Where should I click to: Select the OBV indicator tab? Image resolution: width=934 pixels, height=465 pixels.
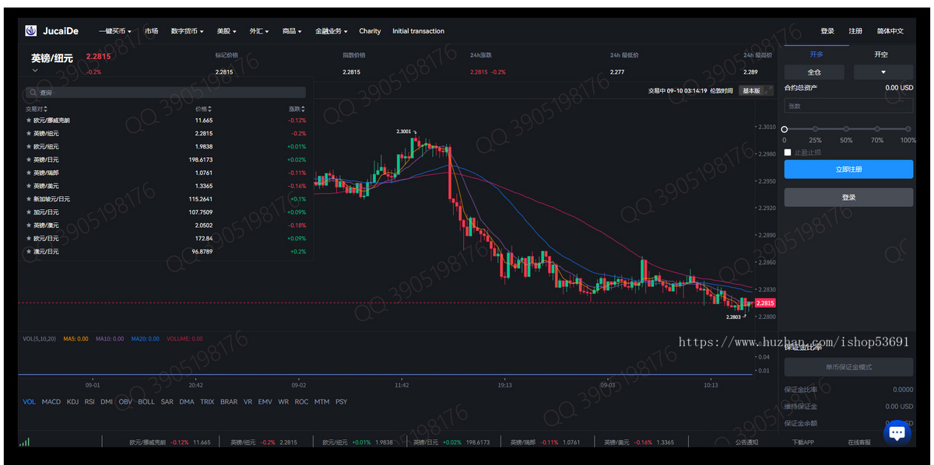pos(125,402)
